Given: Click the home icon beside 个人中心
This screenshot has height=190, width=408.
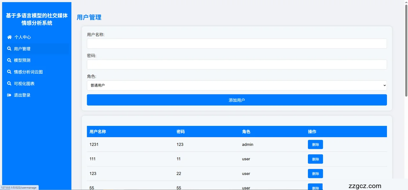Looking at the screenshot, I should click(x=10, y=37).
